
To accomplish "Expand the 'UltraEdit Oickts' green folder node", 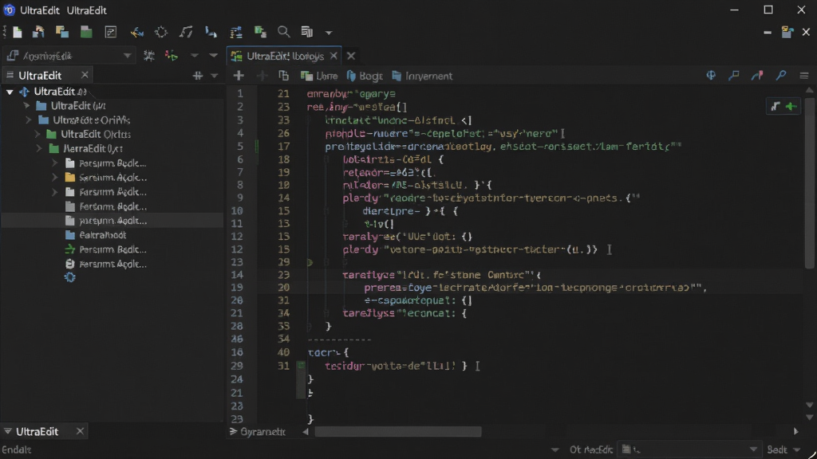I will pos(37,134).
